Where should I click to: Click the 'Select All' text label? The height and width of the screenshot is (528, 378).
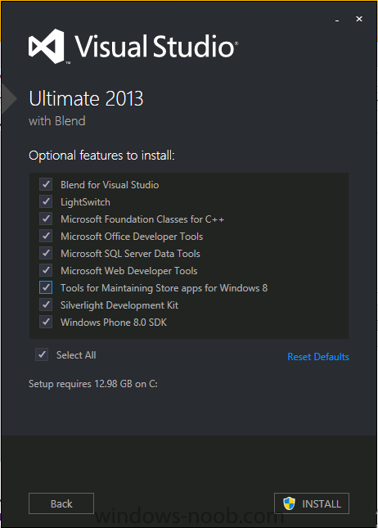point(76,355)
